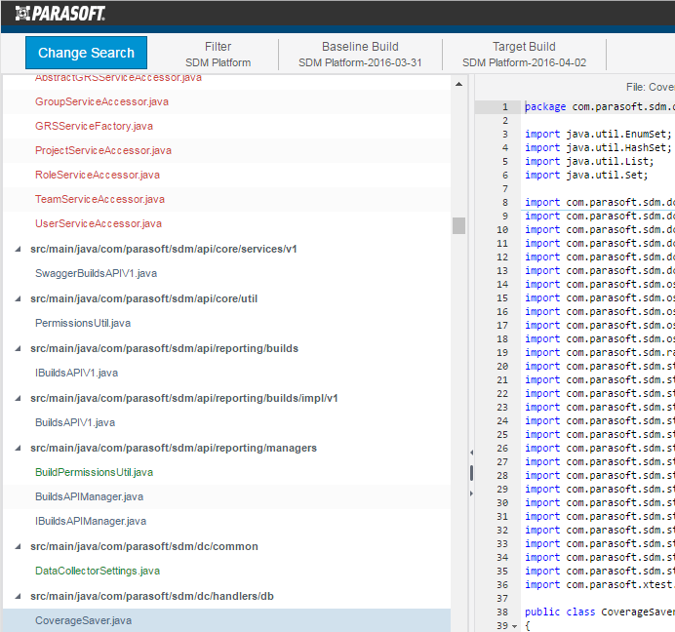Viewport: 675px width, 632px height.
Task: Collapse the api/core/services/v1 folder
Action: click(18, 249)
